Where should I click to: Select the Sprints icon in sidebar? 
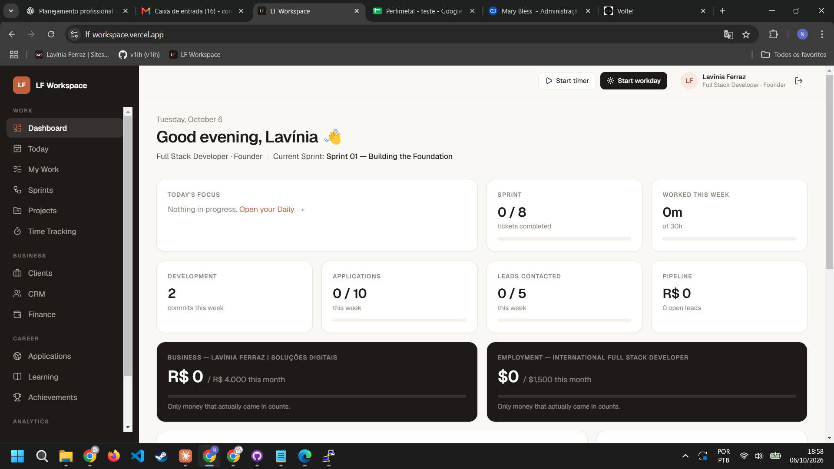[17, 190]
